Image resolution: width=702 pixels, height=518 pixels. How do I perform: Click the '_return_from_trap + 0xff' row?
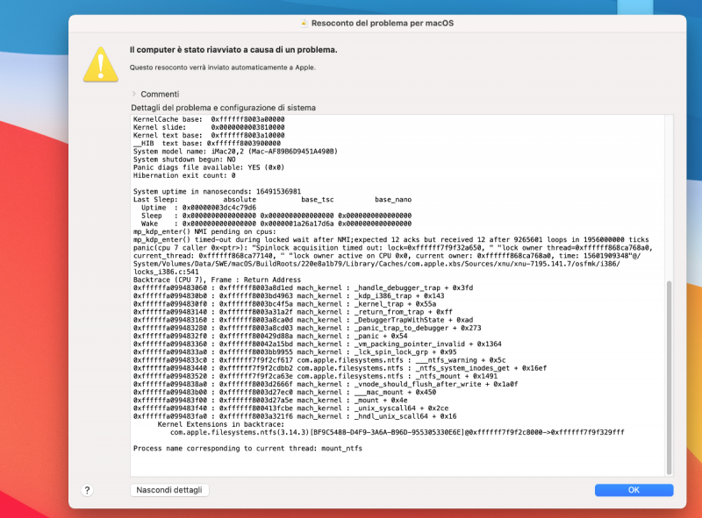[x=293, y=312]
